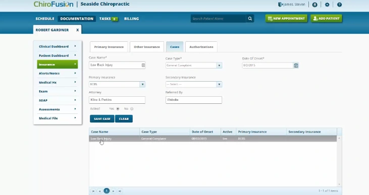Screen dimensions: 369x195
Task: Close Robert Gardner patient tab
Action: tap(77, 30)
